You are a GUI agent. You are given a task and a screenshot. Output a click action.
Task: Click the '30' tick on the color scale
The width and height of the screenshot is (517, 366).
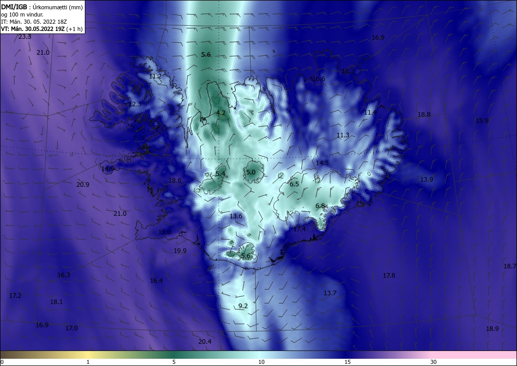pos(434,362)
